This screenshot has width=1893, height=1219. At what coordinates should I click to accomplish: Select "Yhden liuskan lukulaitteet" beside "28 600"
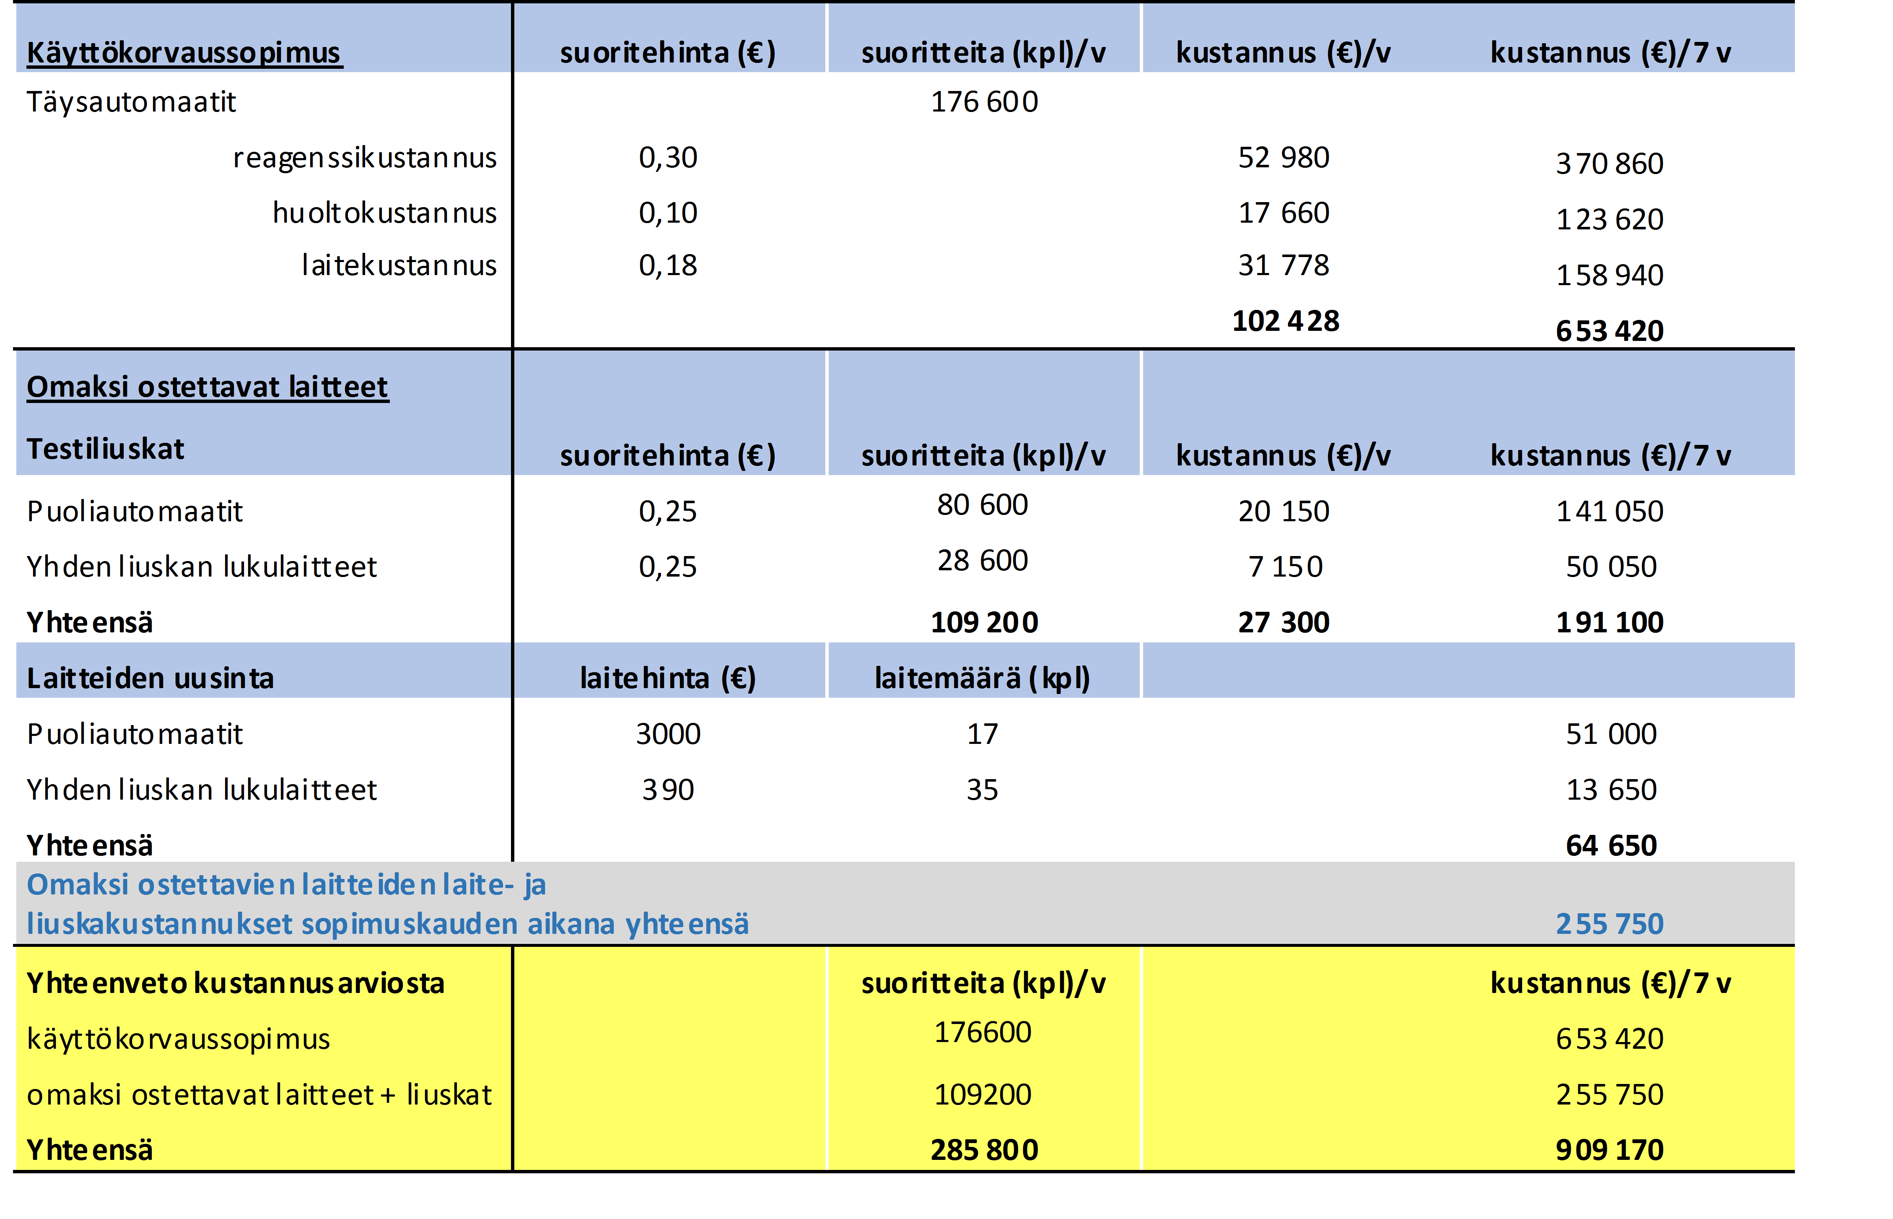coord(202,567)
